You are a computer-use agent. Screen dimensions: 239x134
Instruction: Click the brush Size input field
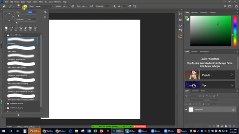32,12
